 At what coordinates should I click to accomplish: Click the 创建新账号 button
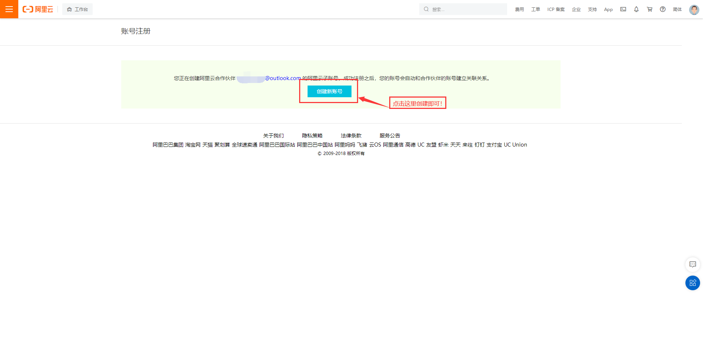[x=329, y=91]
